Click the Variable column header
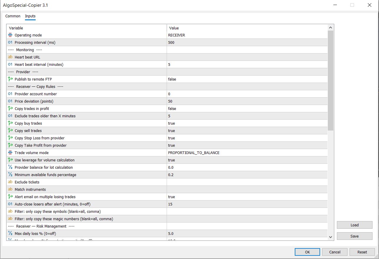 coord(87,28)
